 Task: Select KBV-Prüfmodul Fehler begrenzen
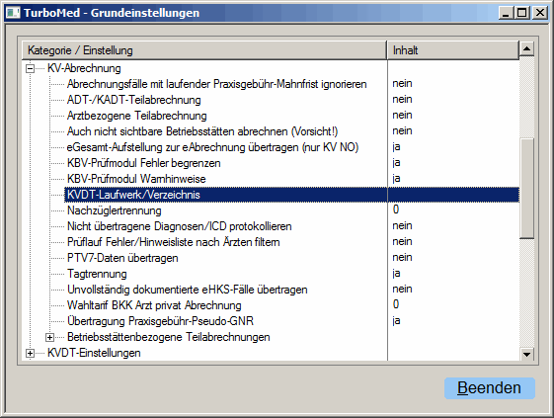click(144, 163)
